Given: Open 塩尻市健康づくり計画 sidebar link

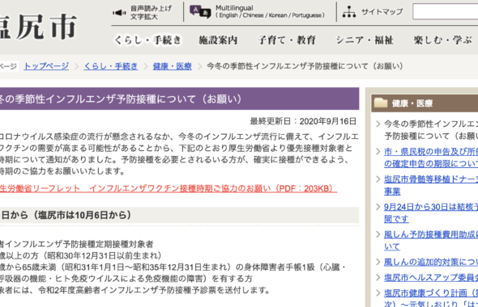Looking at the screenshot, I should click(x=431, y=298).
